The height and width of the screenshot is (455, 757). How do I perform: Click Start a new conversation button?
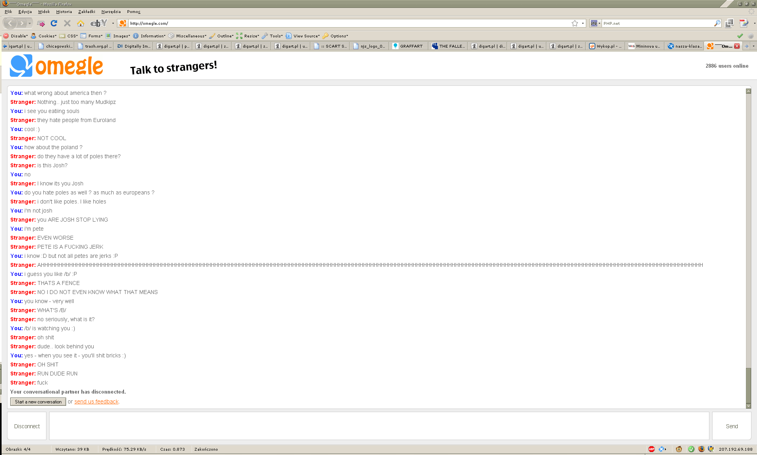pos(38,401)
